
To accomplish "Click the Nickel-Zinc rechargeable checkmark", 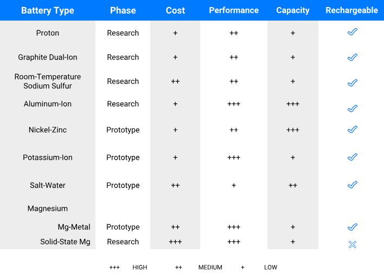I will [x=352, y=129].
